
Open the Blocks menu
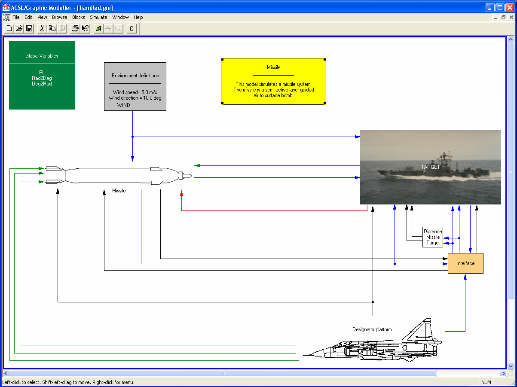coord(79,17)
